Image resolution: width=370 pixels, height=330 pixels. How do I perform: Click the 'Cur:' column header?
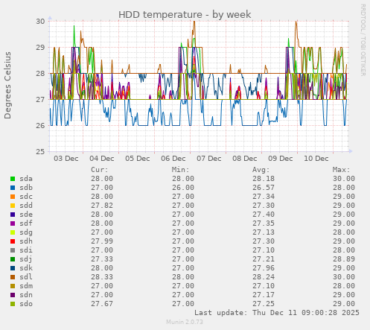100,170
